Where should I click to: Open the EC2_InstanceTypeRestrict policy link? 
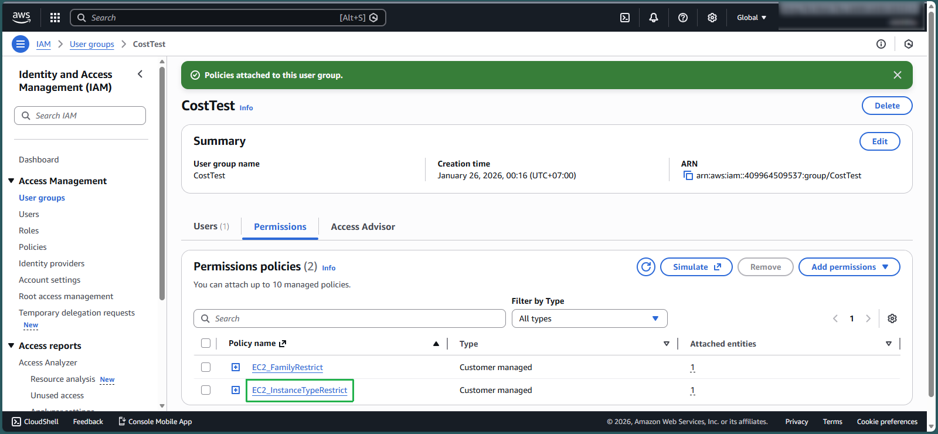[x=300, y=390]
